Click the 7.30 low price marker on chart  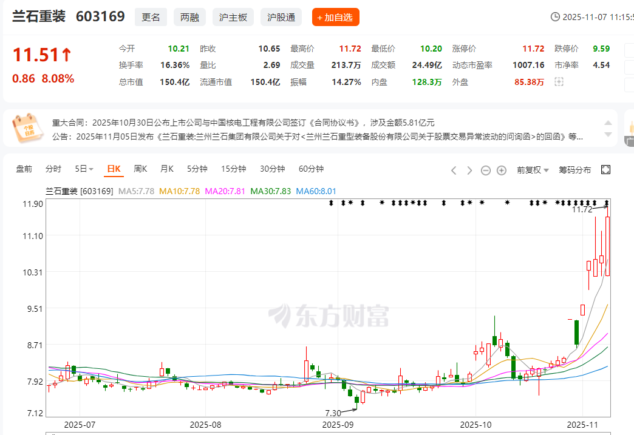pos(333,413)
